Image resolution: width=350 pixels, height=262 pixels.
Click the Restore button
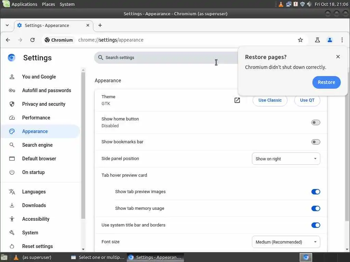coord(326,82)
